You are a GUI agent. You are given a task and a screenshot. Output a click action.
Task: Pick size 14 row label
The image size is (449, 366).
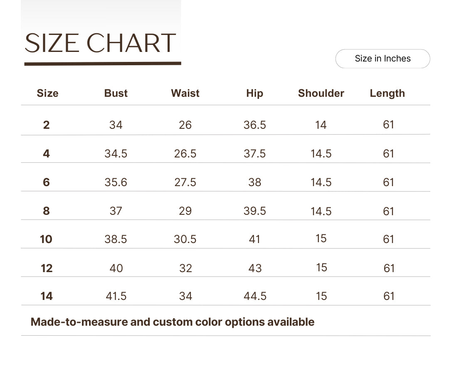pyautogui.click(x=47, y=296)
